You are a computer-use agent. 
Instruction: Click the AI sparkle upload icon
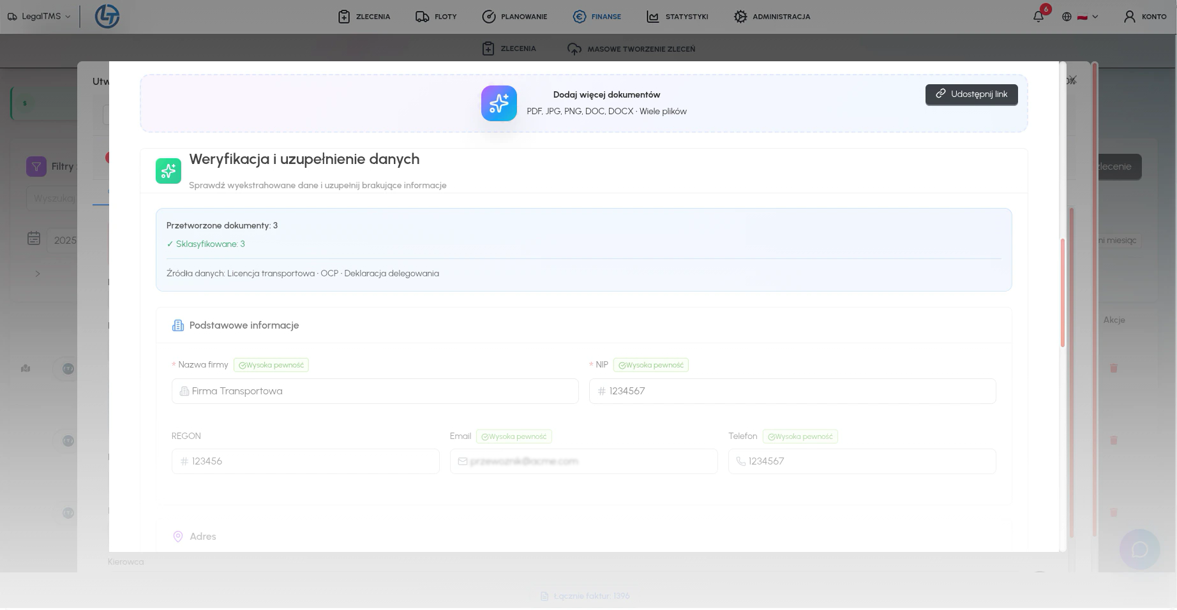pos(499,103)
